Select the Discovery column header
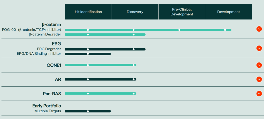The height and width of the screenshot is (119, 264). click(x=135, y=12)
